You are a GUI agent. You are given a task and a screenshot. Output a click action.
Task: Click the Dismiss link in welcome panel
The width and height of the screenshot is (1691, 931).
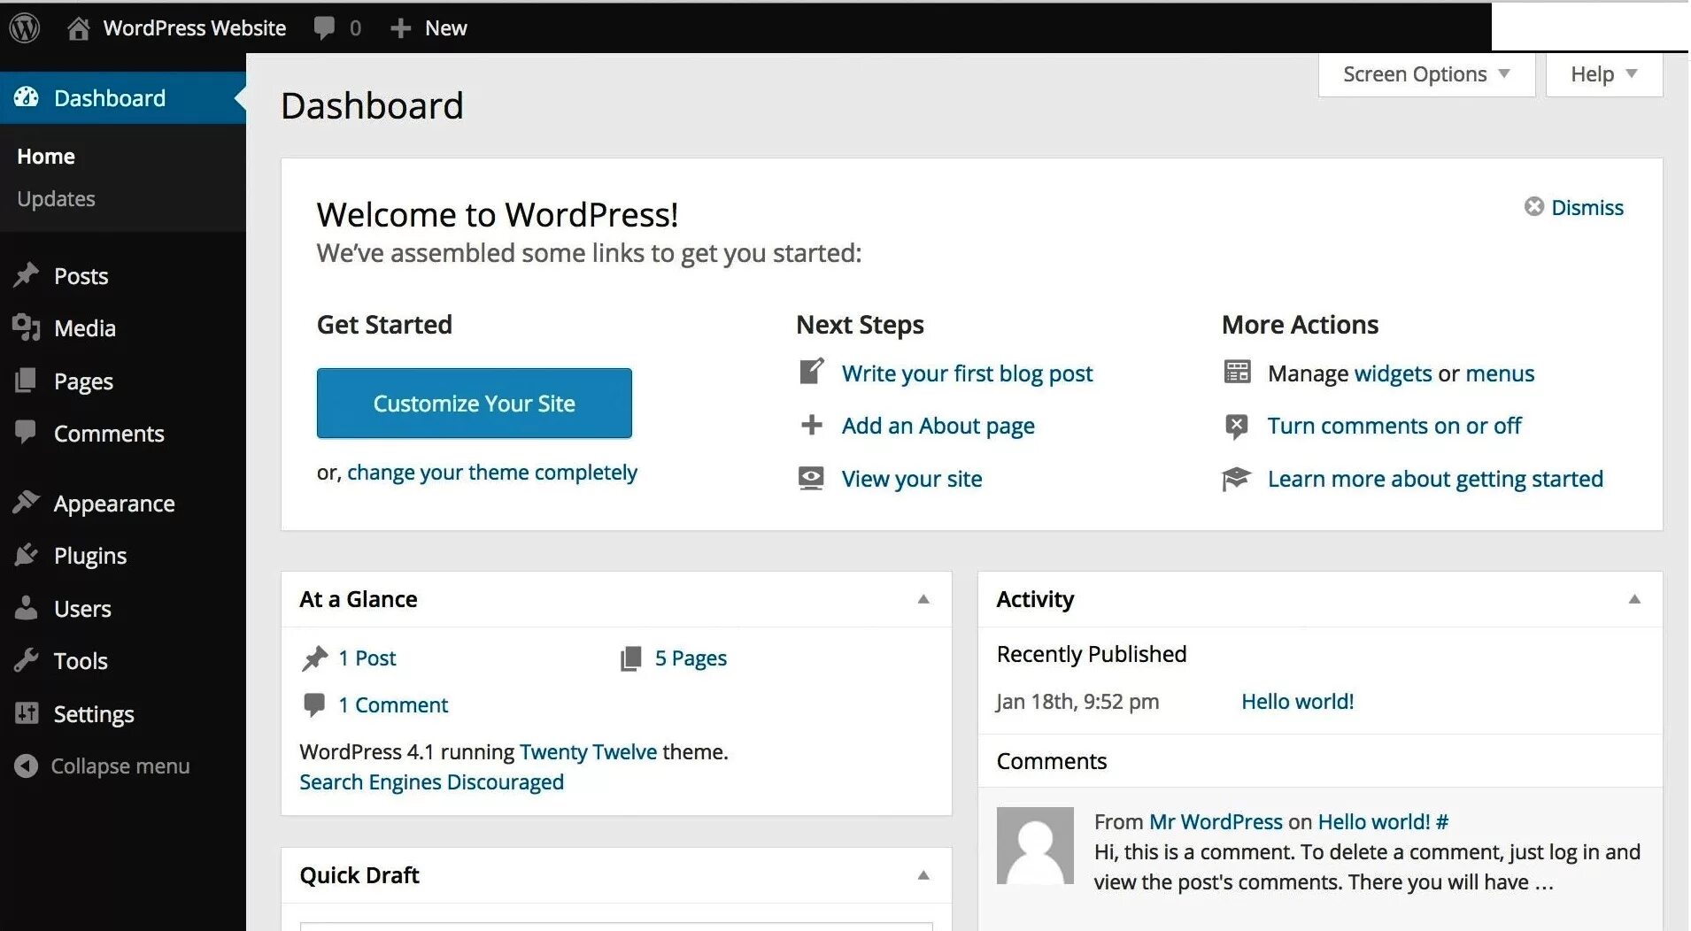click(x=1587, y=207)
